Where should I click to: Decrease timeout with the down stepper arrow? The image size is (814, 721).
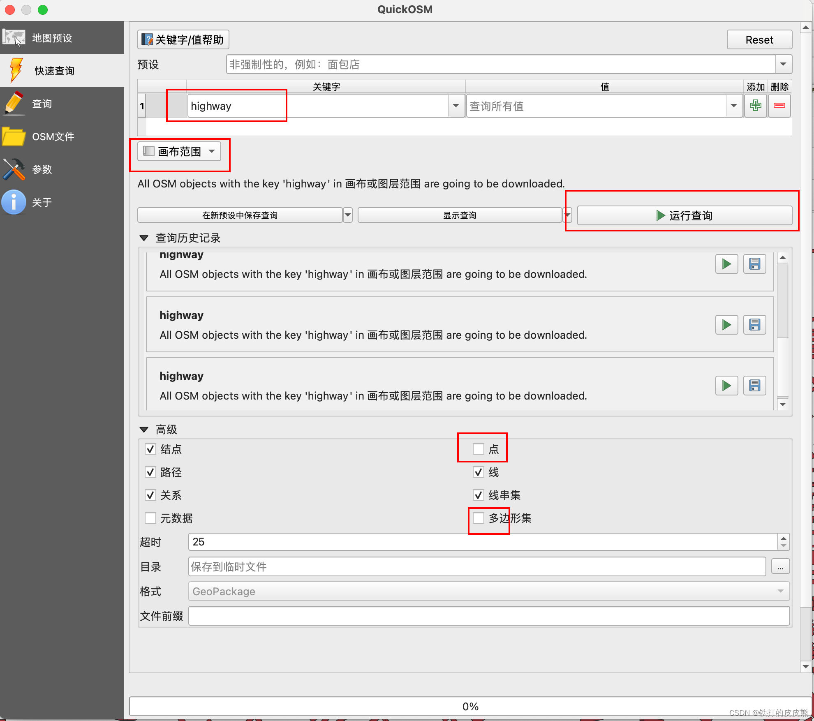click(784, 546)
